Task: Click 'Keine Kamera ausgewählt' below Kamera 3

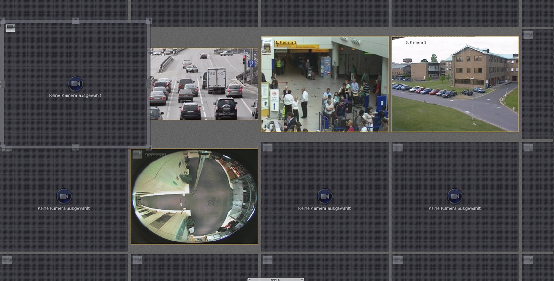Action: 454,208
